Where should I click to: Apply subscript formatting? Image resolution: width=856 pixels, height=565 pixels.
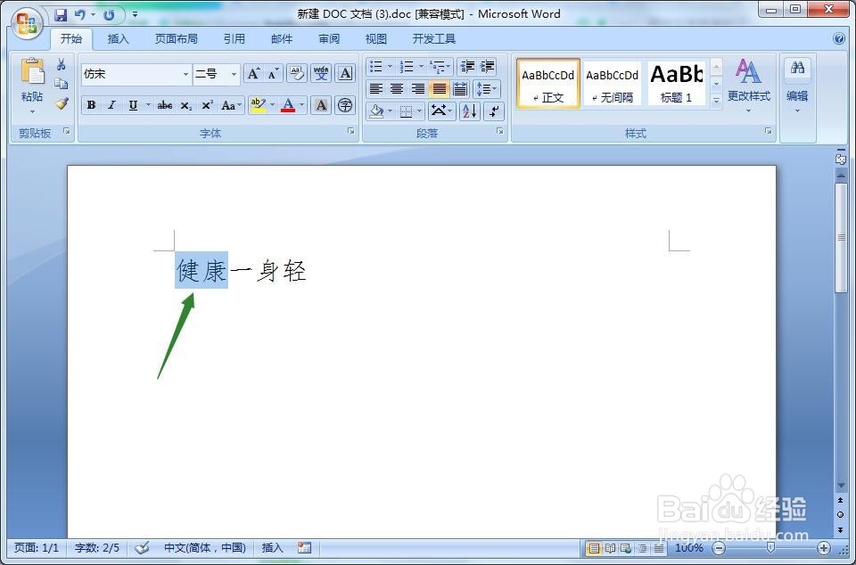pos(185,105)
